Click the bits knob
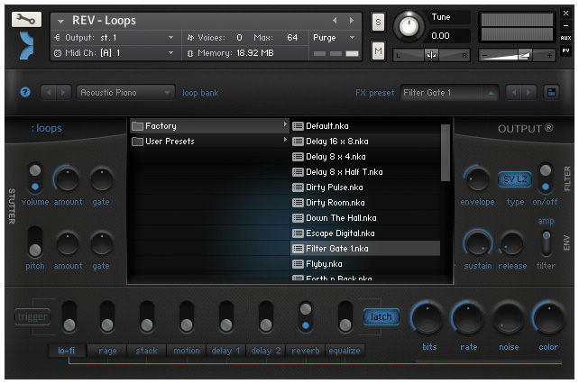This screenshot has height=384, width=579. (x=427, y=318)
